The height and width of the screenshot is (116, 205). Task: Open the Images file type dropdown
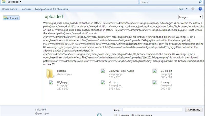[190, 17]
